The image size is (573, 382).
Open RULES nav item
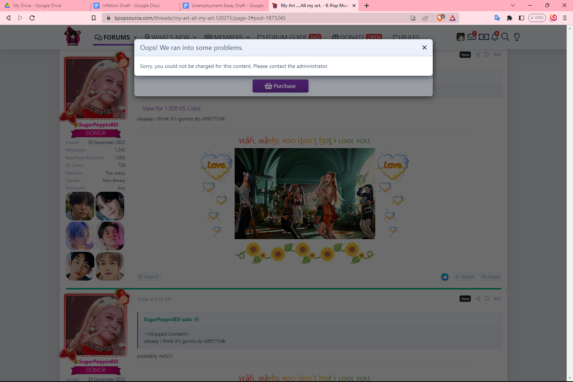(406, 37)
